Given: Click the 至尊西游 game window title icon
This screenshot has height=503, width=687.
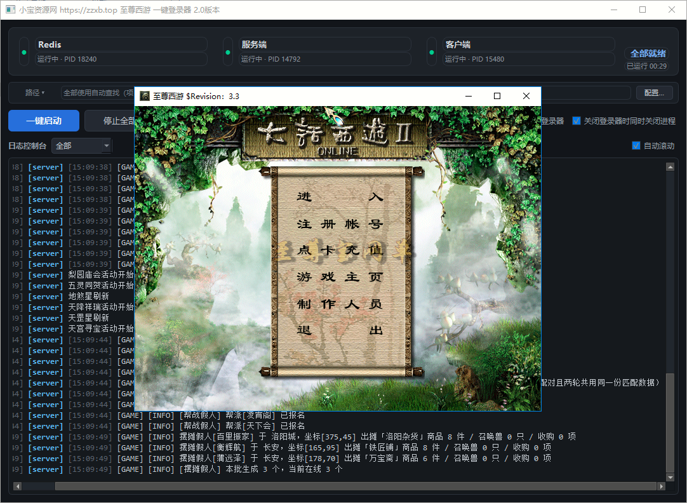Looking at the screenshot, I should coord(144,96).
